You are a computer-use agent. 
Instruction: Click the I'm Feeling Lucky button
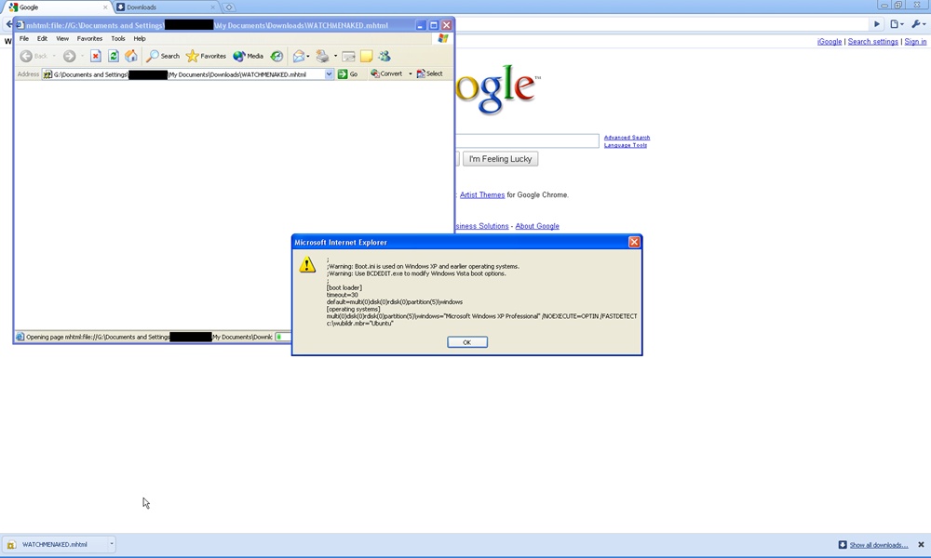[501, 159]
